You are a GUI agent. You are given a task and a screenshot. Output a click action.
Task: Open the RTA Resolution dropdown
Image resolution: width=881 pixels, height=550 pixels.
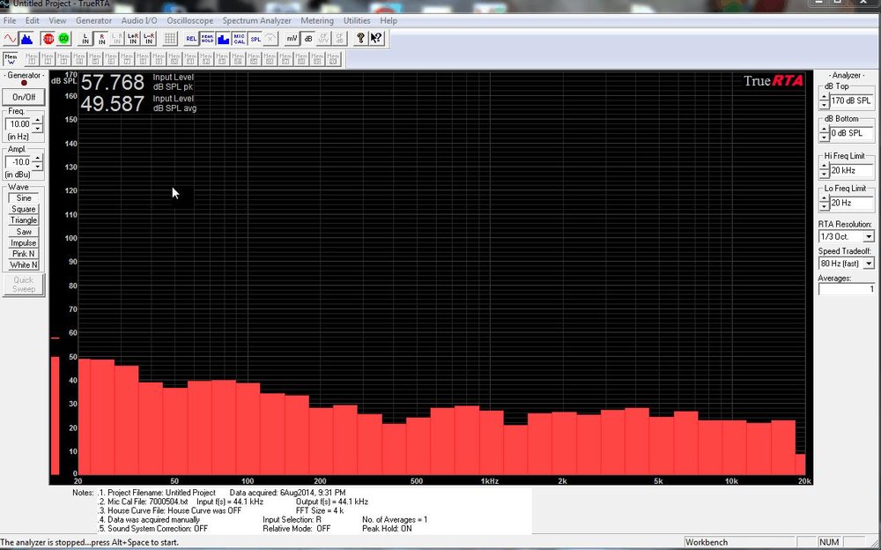(x=869, y=237)
